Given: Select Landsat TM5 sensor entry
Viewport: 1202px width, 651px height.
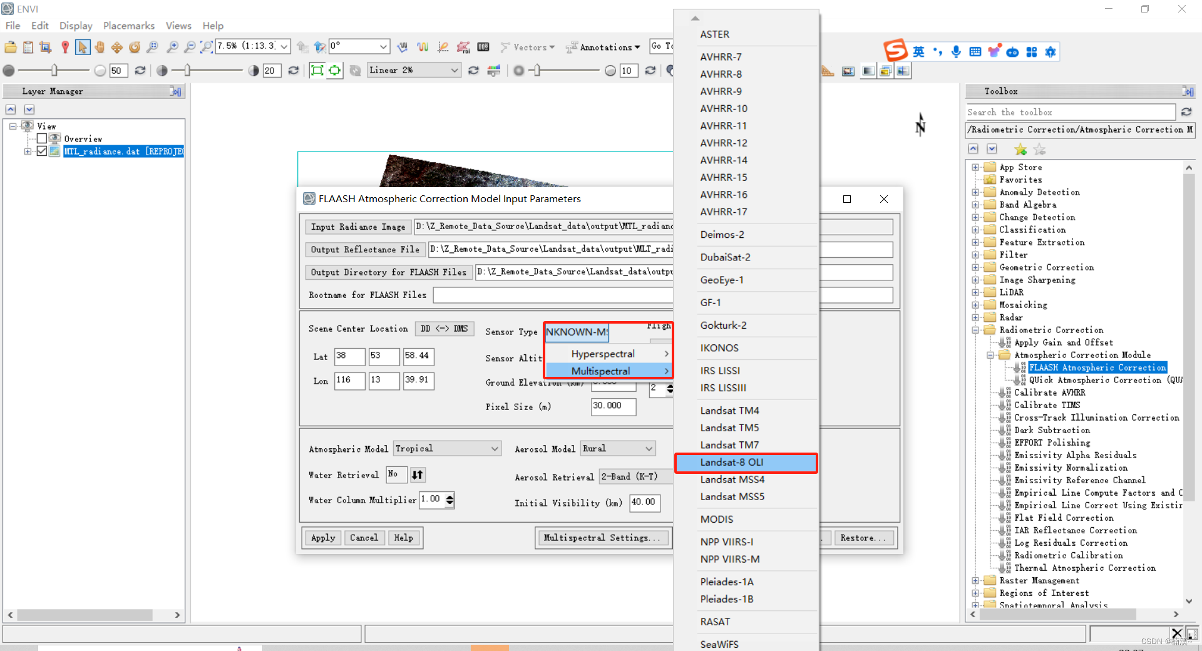Looking at the screenshot, I should coord(746,428).
